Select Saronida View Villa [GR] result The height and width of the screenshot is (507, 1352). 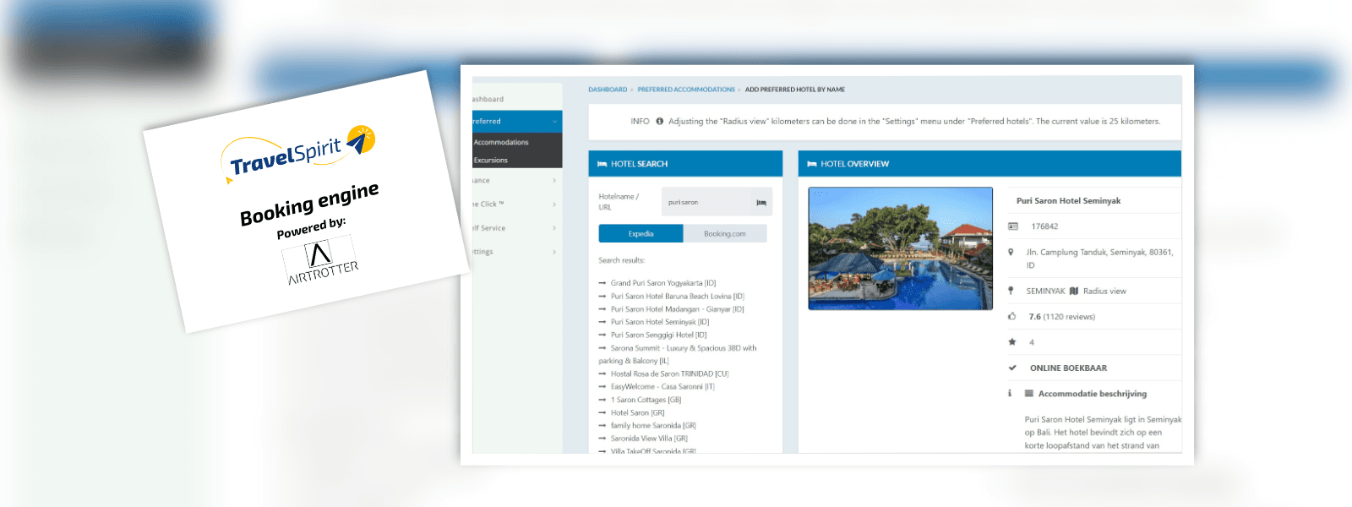pos(650,439)
